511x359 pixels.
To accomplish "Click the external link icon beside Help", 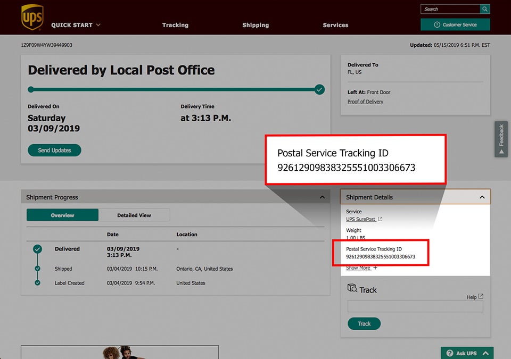I will pyautogui.click(x=481, y=296).
